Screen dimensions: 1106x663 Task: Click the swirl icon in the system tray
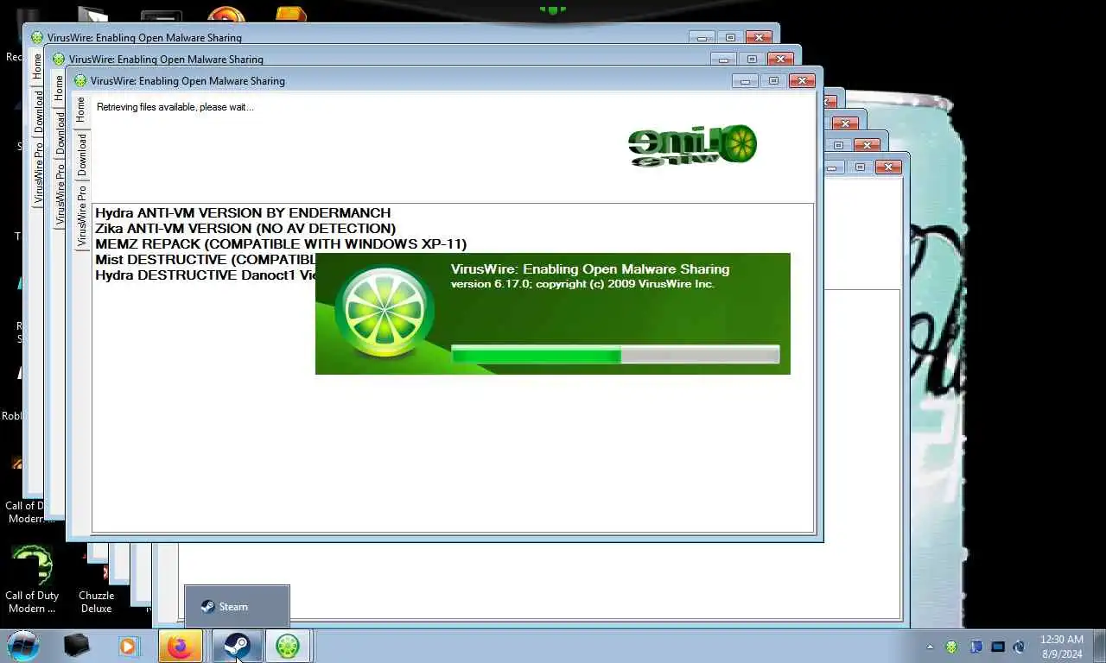1020,647
